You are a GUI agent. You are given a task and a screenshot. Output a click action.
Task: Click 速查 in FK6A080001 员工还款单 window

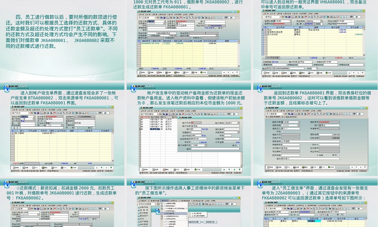pyautogui.click(x=150, y=72)
